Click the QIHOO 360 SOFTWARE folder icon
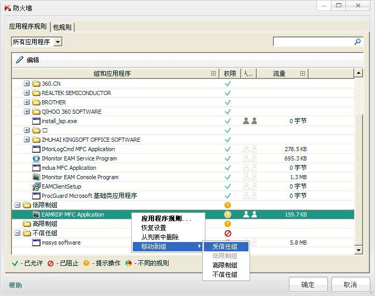Viewport: 375px width, 296px height. tap(36, 112)
